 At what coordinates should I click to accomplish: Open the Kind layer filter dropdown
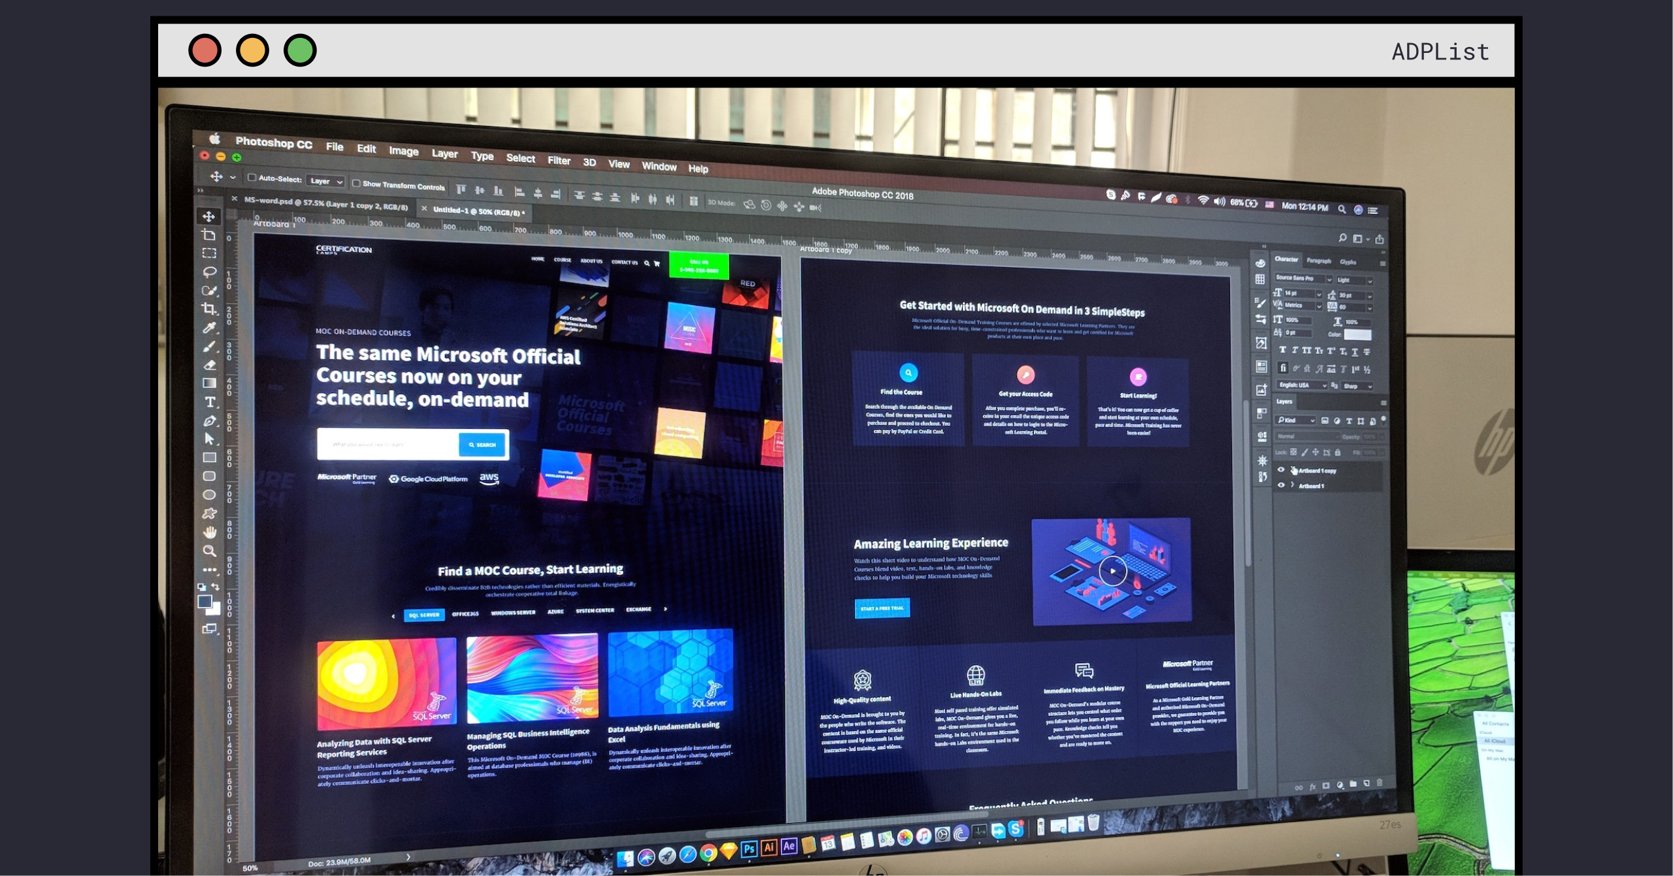pos(1296,420)
